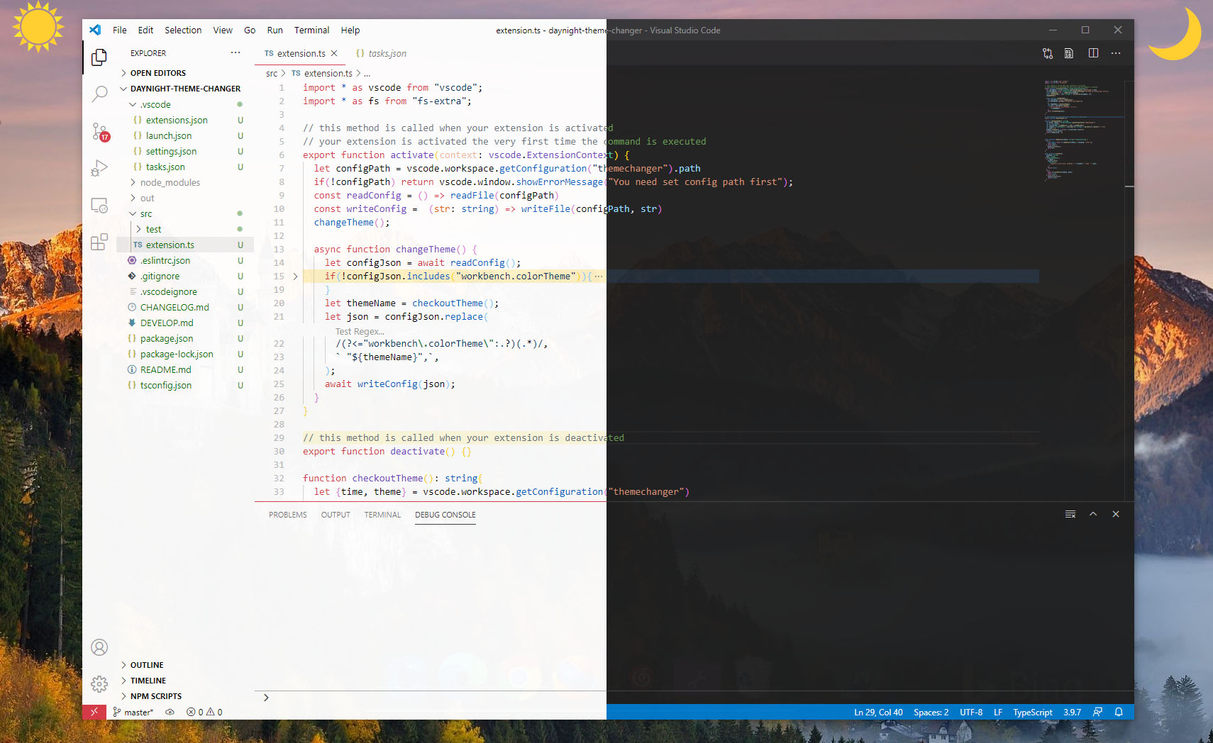Image resolution: width=1213 pixels, height=743 pixels.
Task: Click the Test Regex code lens link
Action: (x=360, y=331)
